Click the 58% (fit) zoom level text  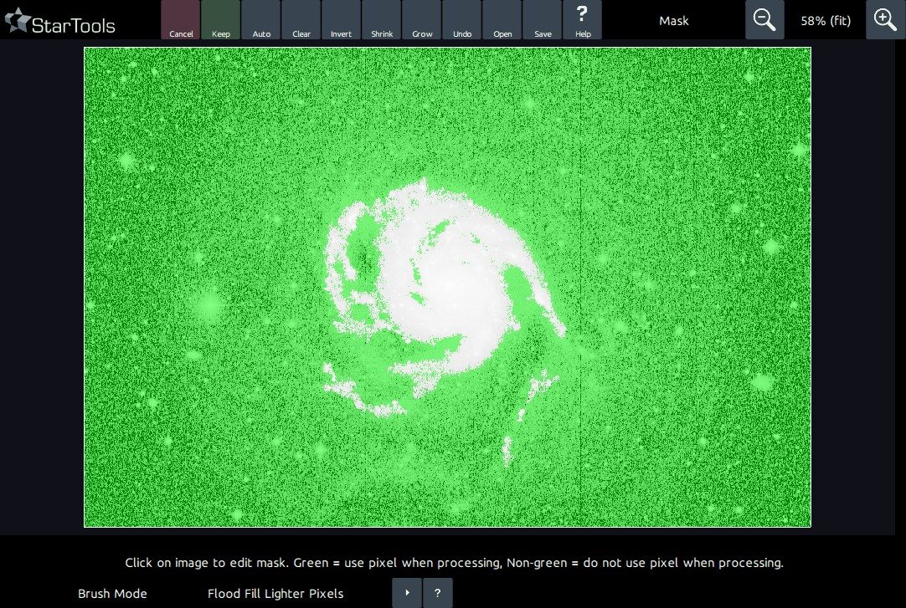tap(825, 21)
